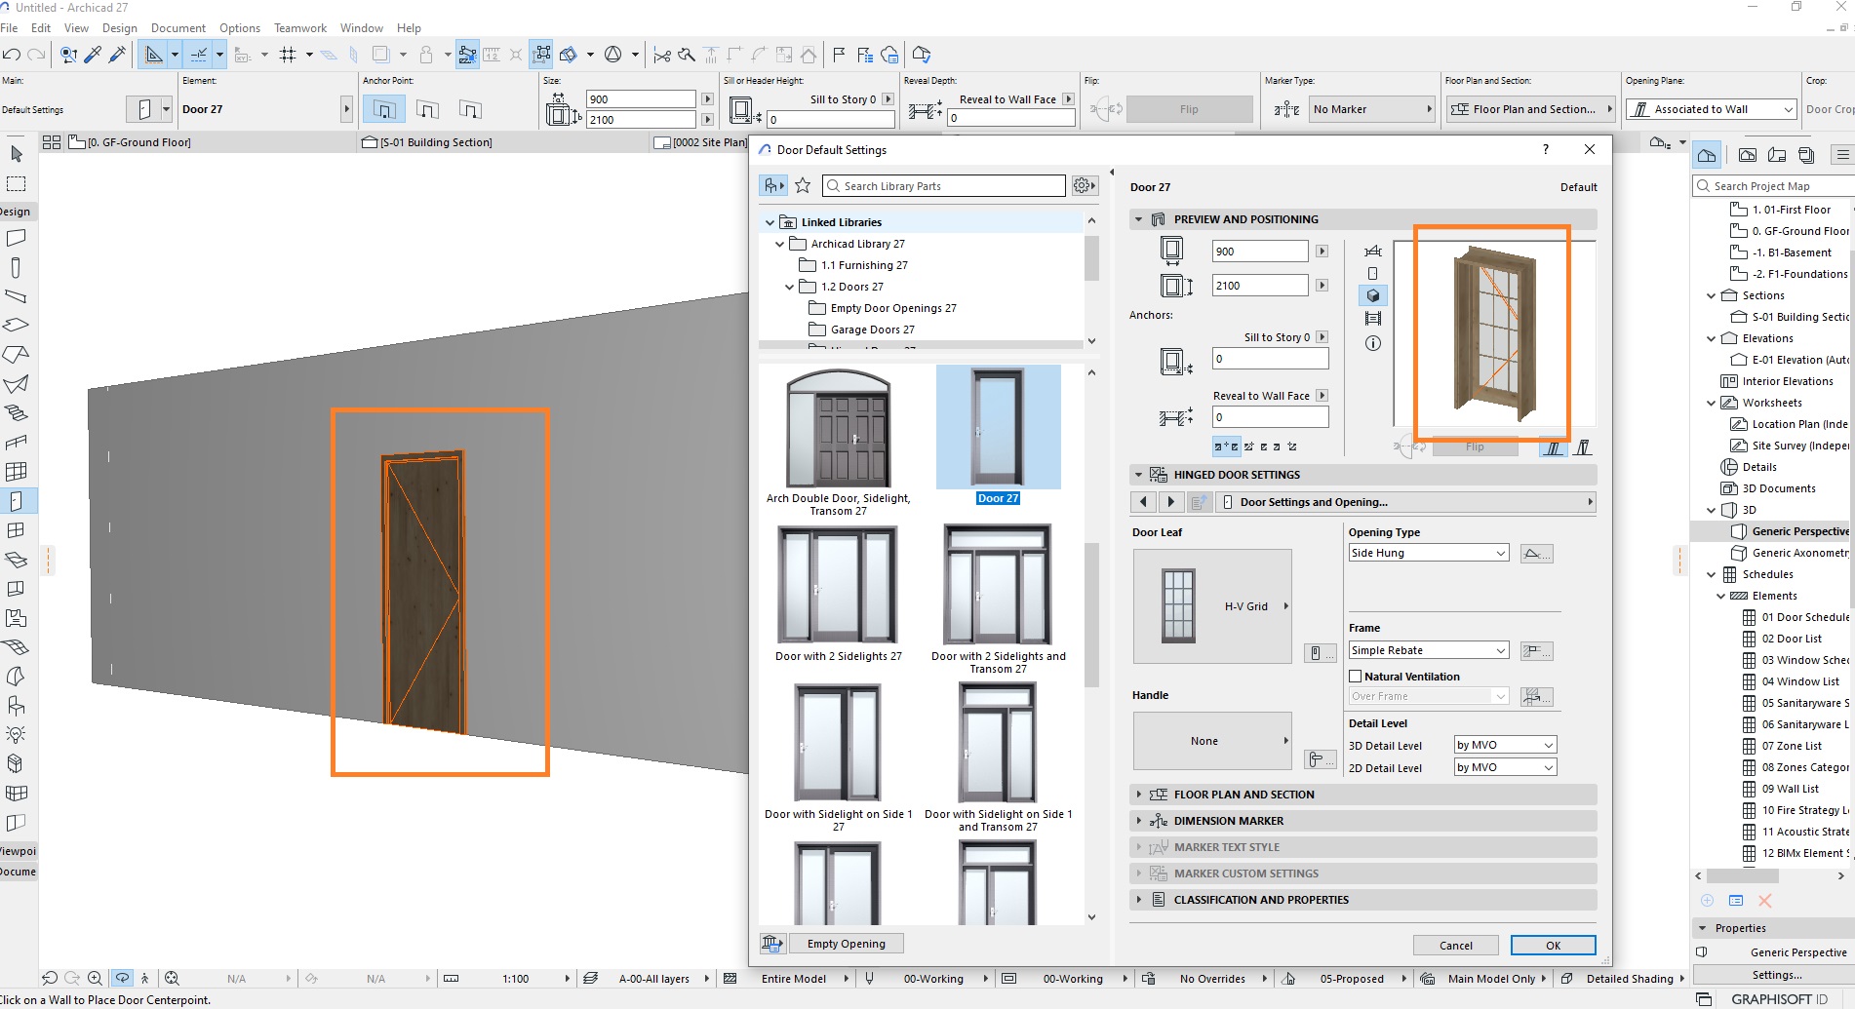1855x1009 pixels.
Task: Open the Teamwork menu
Action: coord(300,28)
